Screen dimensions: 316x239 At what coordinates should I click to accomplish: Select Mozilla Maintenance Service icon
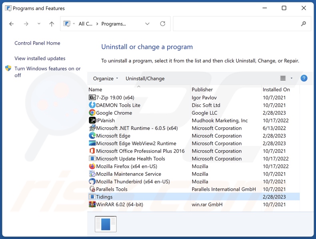pos(92,174)
